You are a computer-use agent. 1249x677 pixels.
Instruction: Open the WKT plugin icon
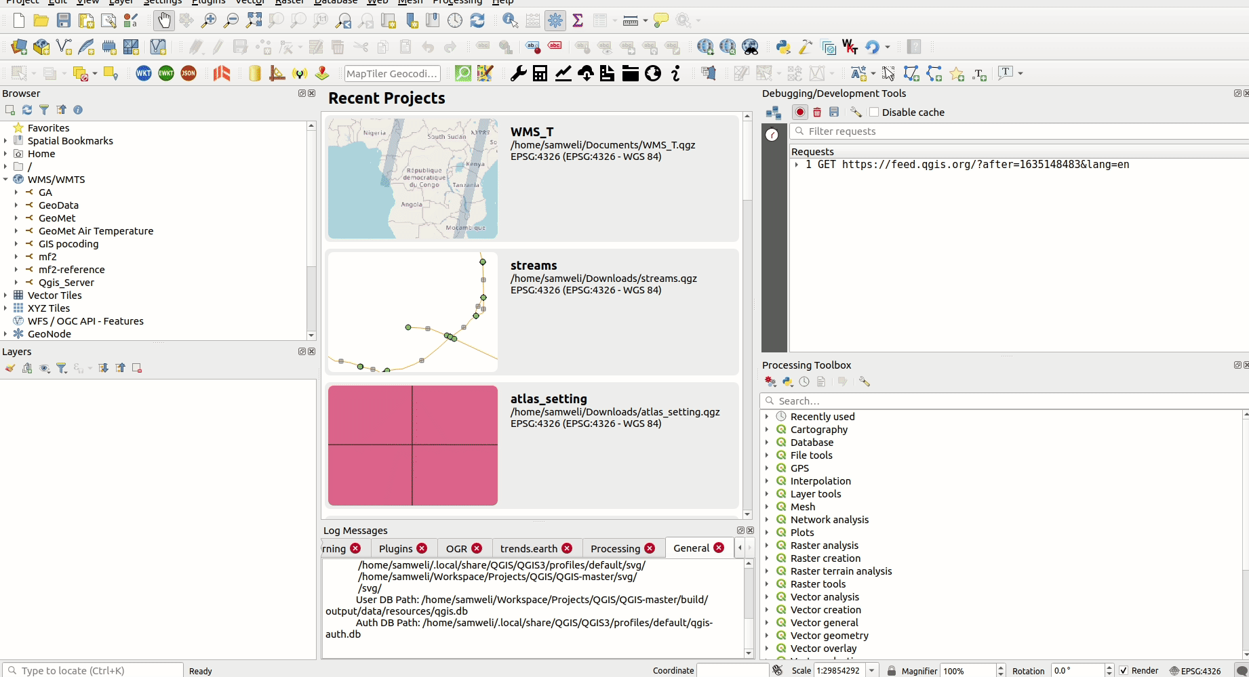coord(144,73)
